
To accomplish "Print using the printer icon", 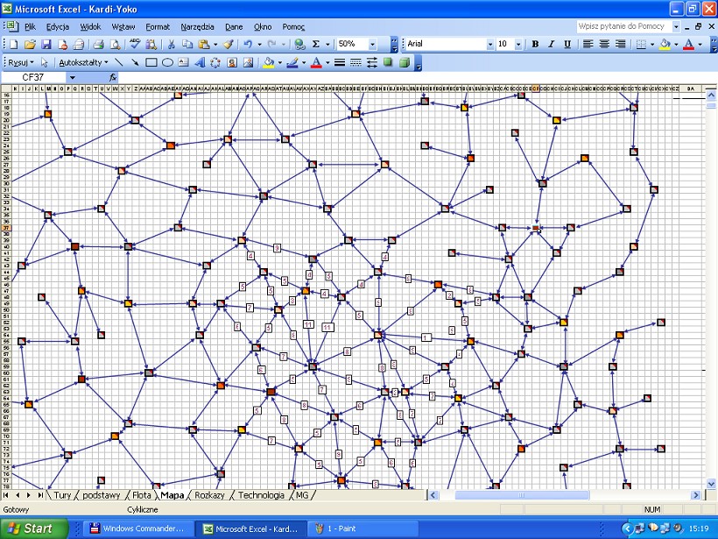I will 98,45.
